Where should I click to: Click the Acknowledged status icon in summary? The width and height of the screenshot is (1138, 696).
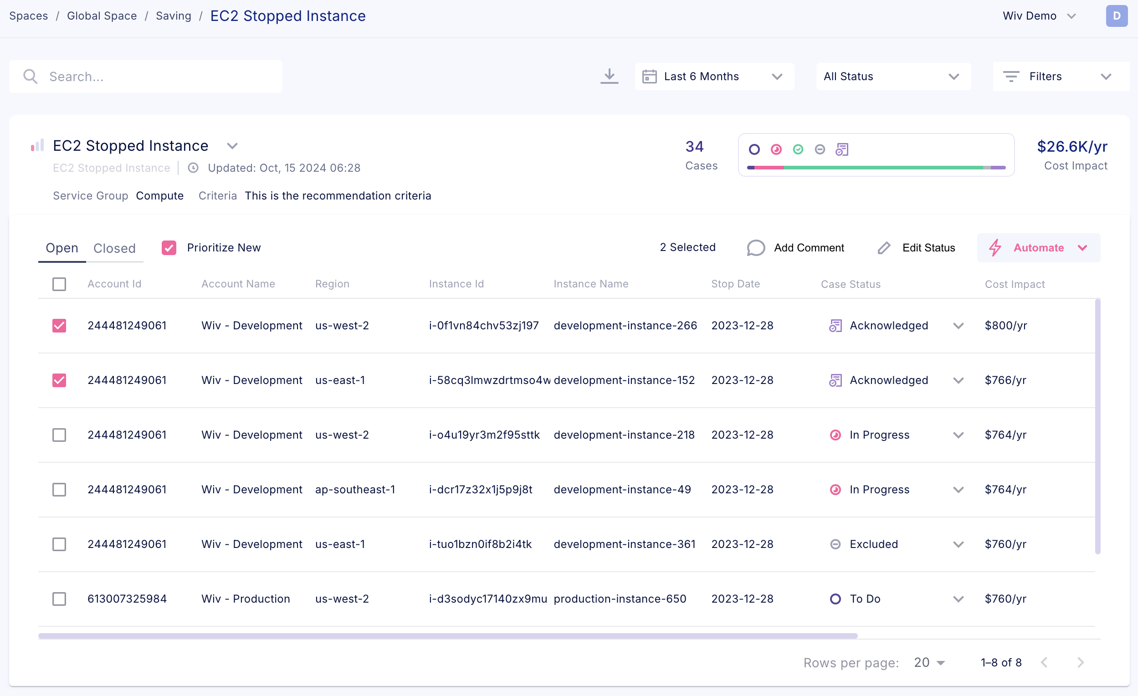pos(841,149)
